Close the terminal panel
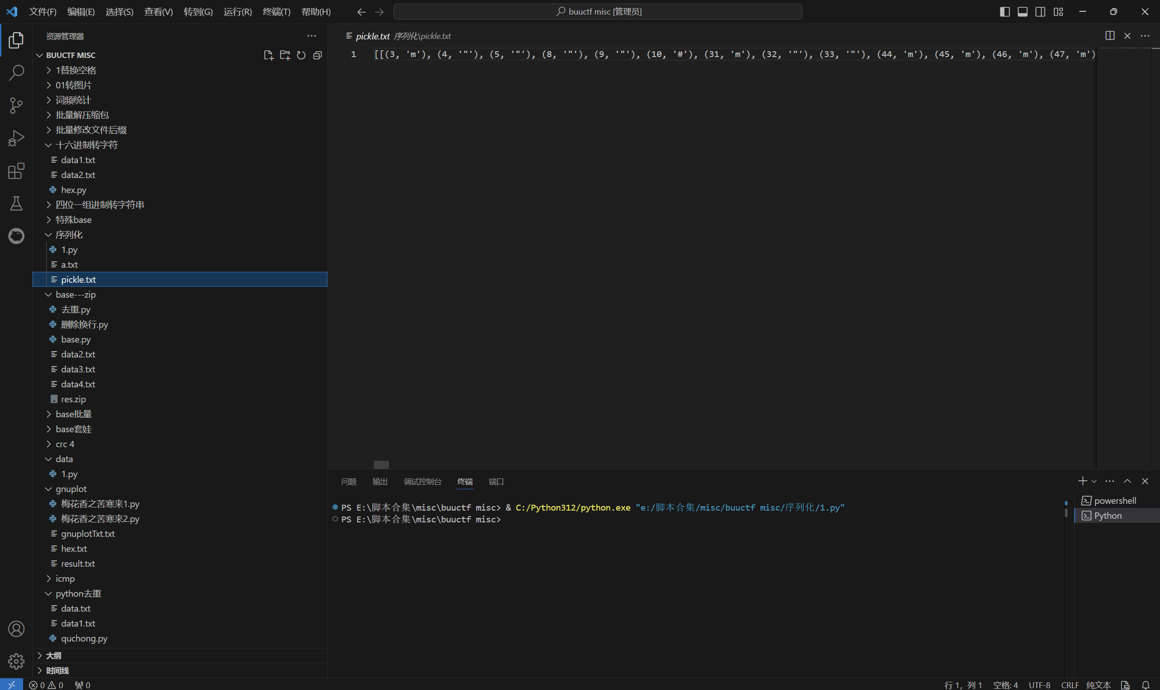The width and height of the screenshot is (1160, 690). [x=1145, y=481]
